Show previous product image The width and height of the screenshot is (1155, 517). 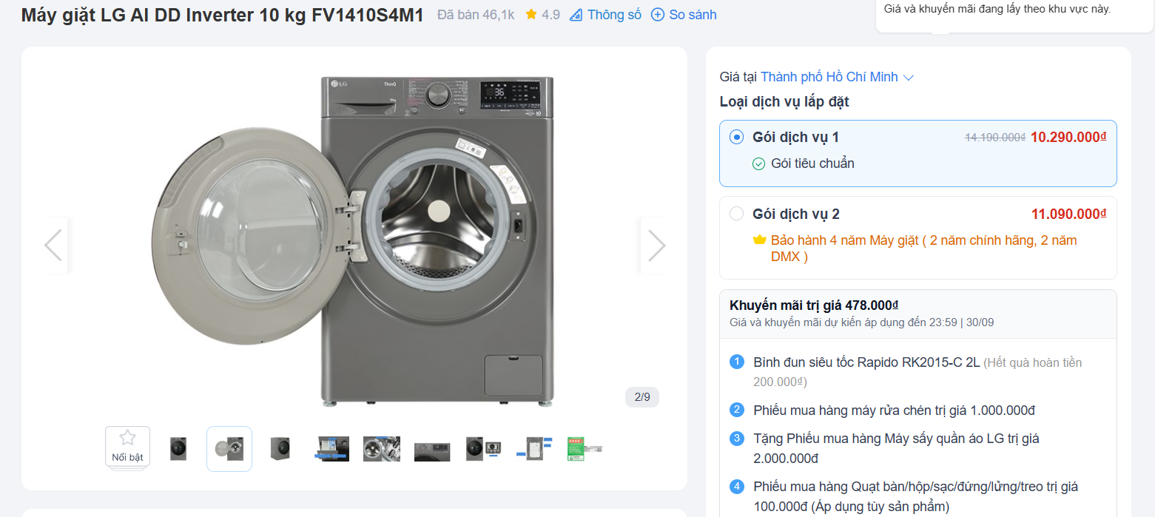pyautogui.click(x=53, y=246)
